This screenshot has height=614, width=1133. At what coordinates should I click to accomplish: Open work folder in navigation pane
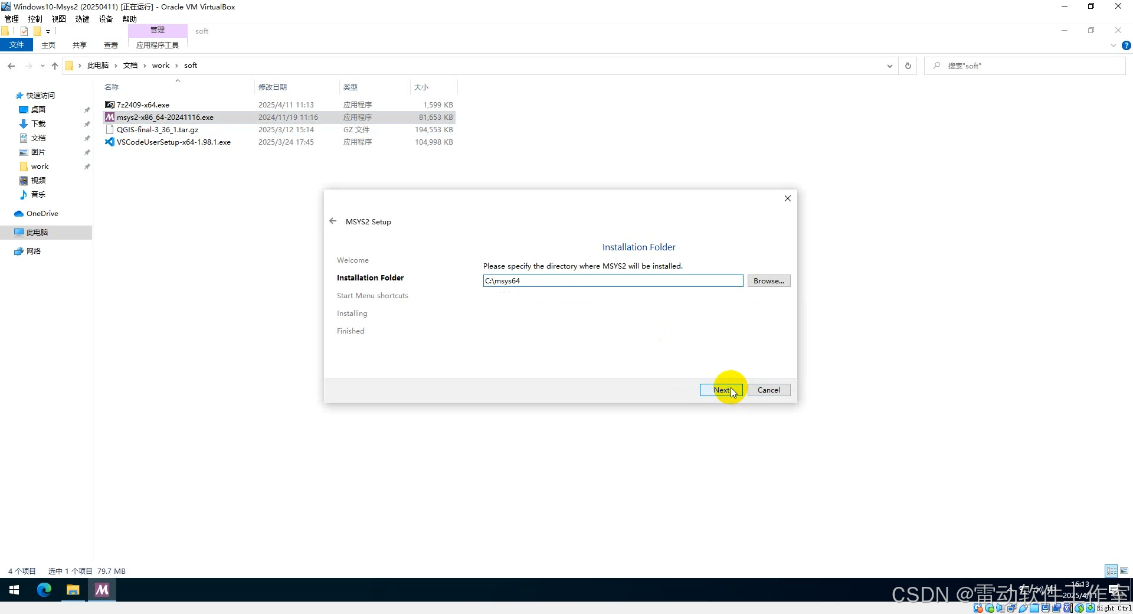[40, 166]
